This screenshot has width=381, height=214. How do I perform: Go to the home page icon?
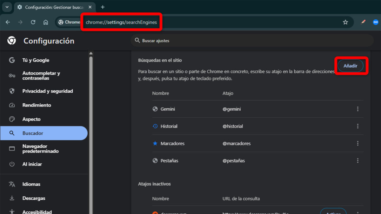pyautogui.click(x=46, y=22)
